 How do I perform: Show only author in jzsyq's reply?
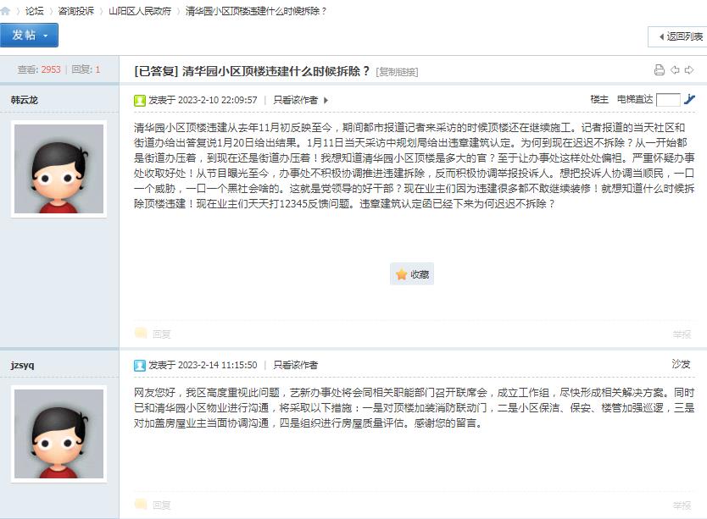(295, 365)
